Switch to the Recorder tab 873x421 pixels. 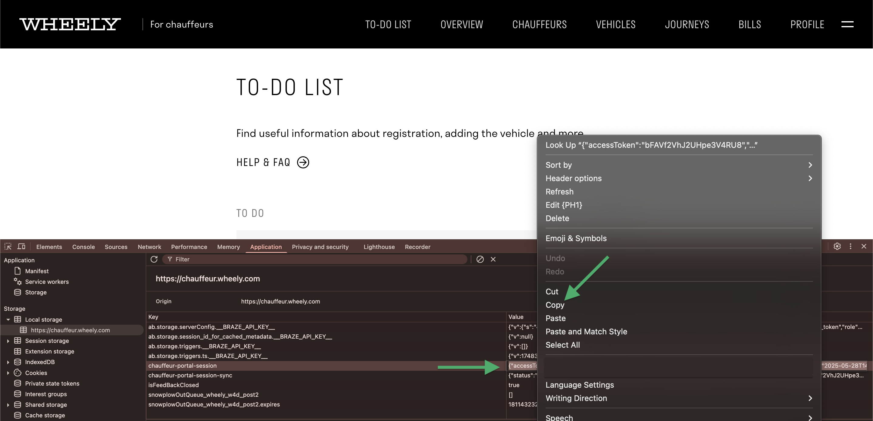tap(417, 247)
